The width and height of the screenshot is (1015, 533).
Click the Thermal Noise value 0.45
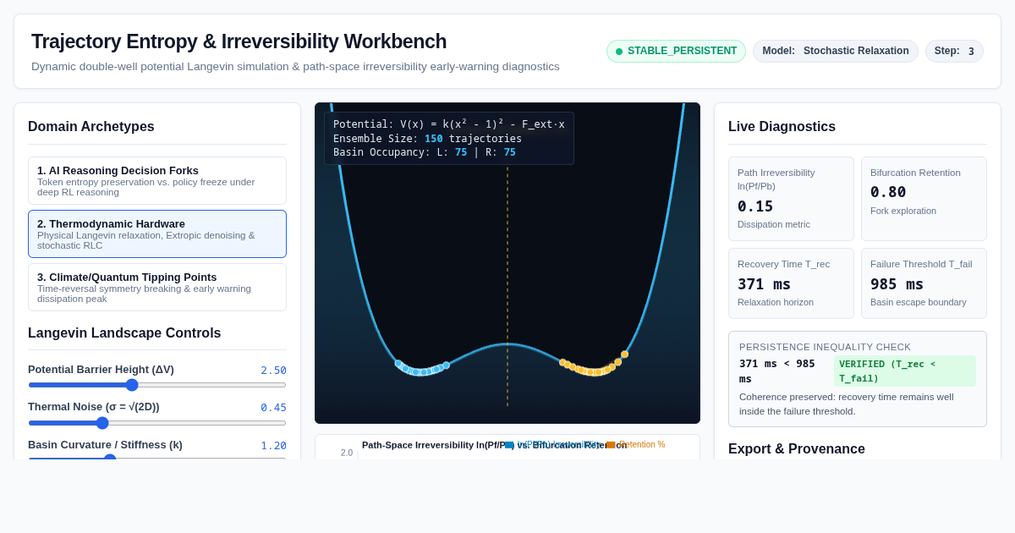point(273,407)
